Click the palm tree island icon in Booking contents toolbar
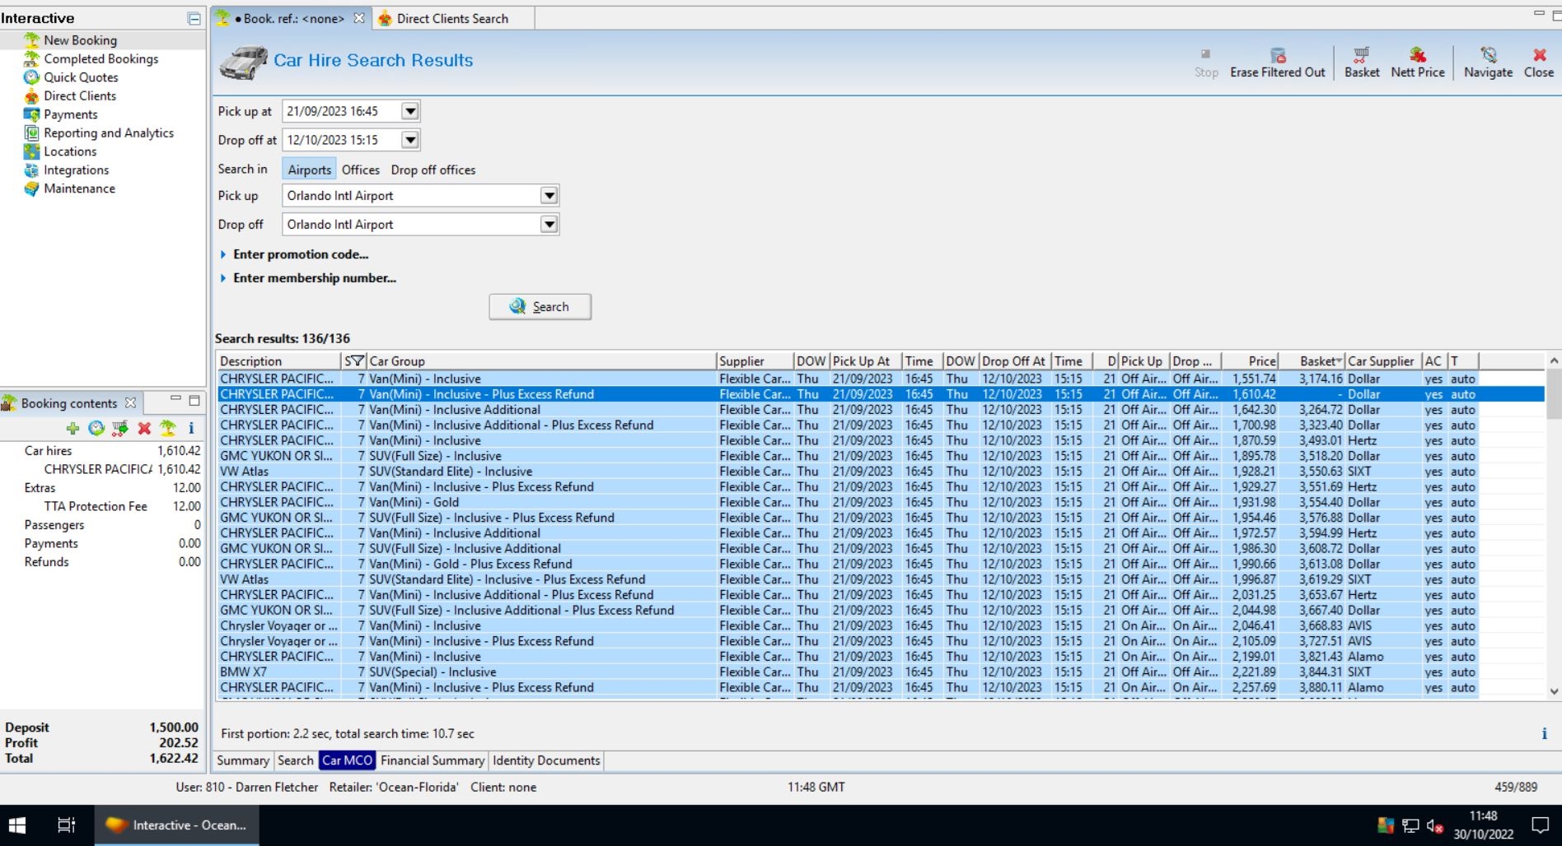This screenshot has width=1562, height=846. coord(168,428)
